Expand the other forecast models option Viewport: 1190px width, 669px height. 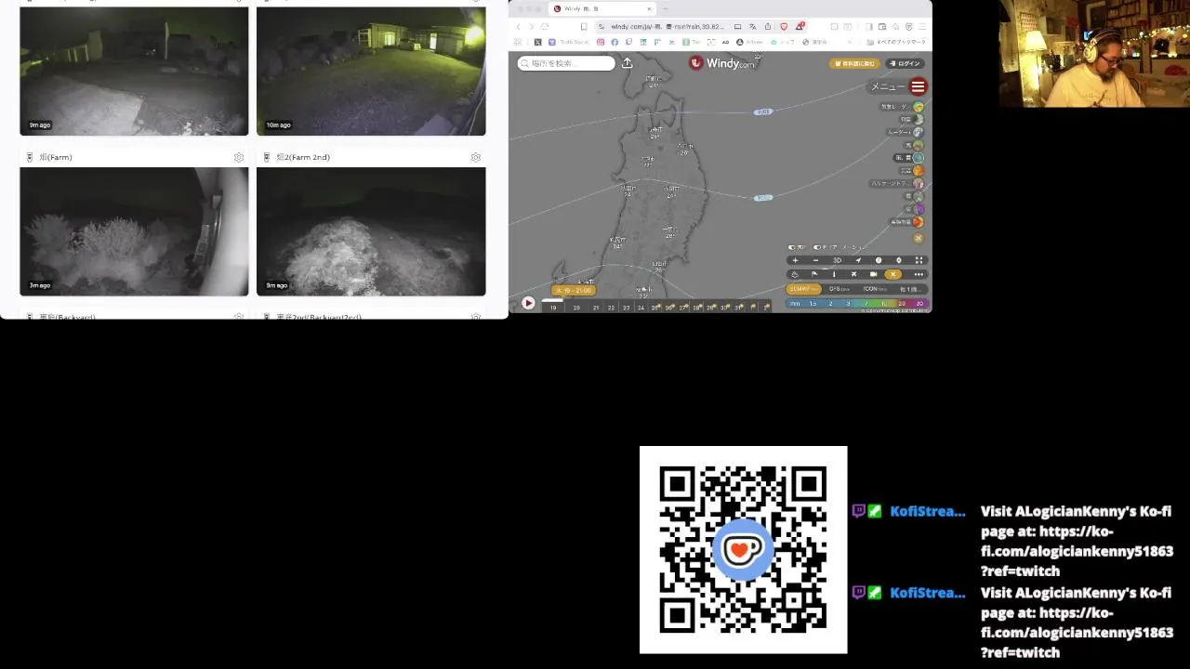click(912, 289)
